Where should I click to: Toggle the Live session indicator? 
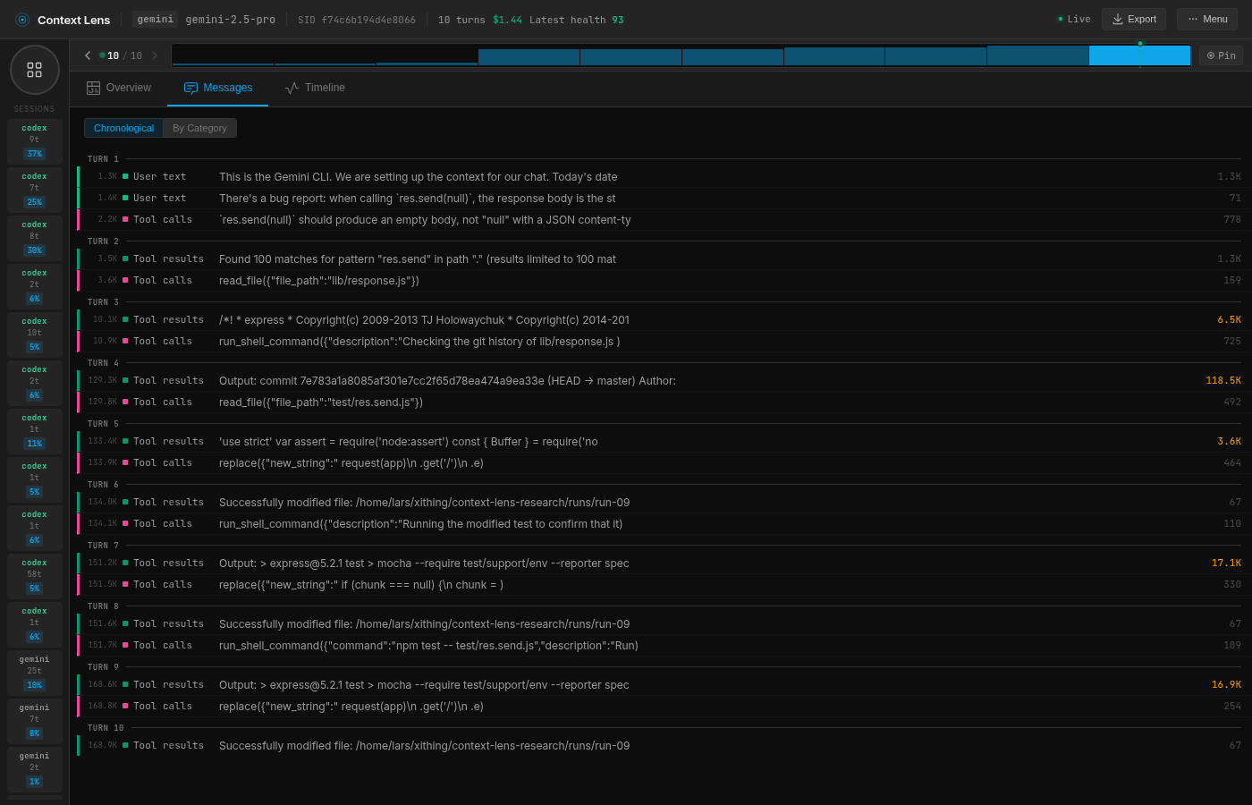click(x=1073, y=18)
